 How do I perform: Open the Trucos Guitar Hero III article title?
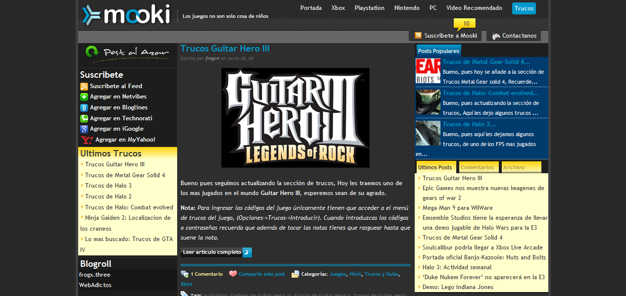click(225, 49)
